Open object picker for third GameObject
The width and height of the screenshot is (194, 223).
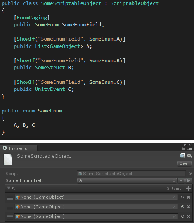click(182, 216)
